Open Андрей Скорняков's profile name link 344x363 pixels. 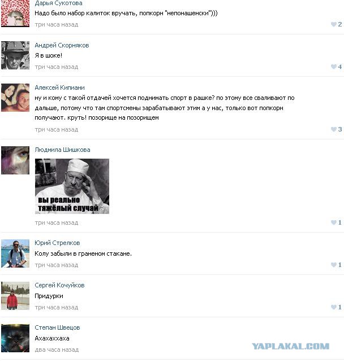(x=62, y=45)
